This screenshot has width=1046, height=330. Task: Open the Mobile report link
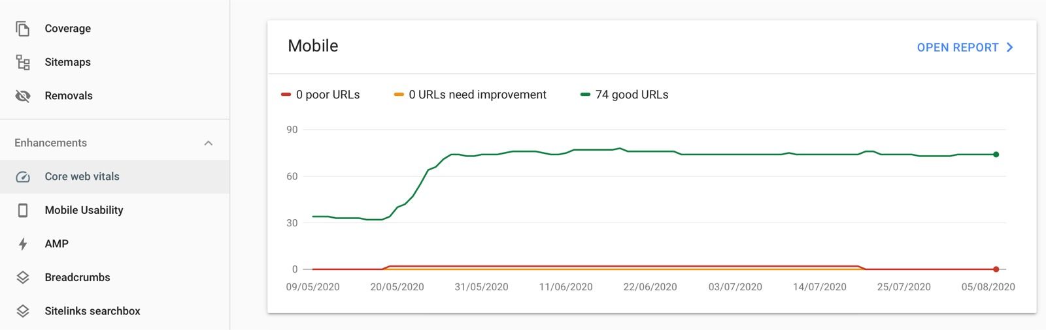[x=957, y=48]
